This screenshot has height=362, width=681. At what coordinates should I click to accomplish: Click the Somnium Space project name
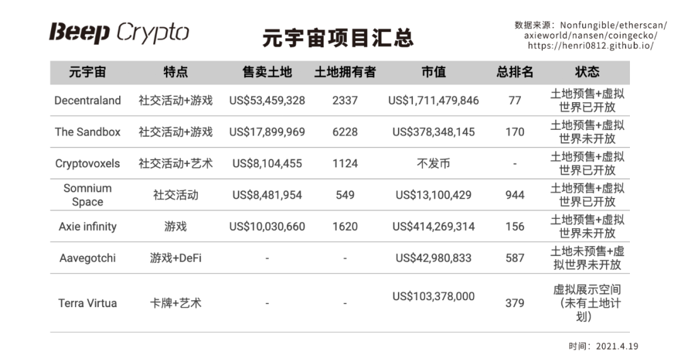(87, 195)
